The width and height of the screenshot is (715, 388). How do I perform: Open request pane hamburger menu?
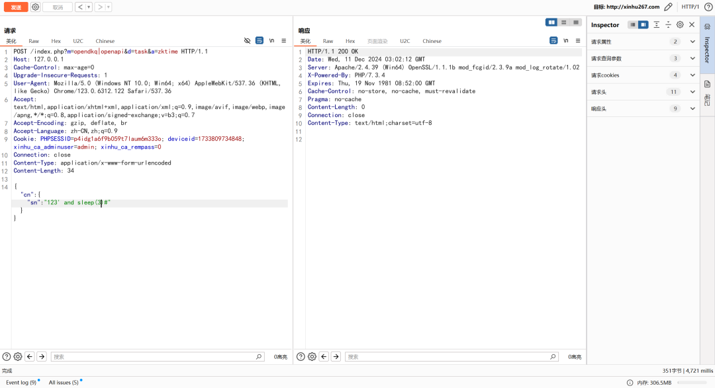coord(283,40)
